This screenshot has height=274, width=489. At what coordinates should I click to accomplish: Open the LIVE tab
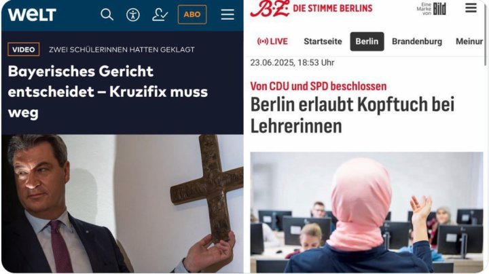(x=272, y=41)
